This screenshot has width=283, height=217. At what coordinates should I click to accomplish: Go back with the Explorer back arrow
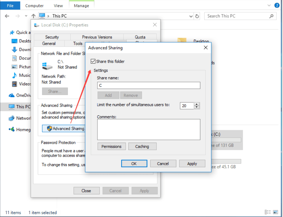(7, 16)
